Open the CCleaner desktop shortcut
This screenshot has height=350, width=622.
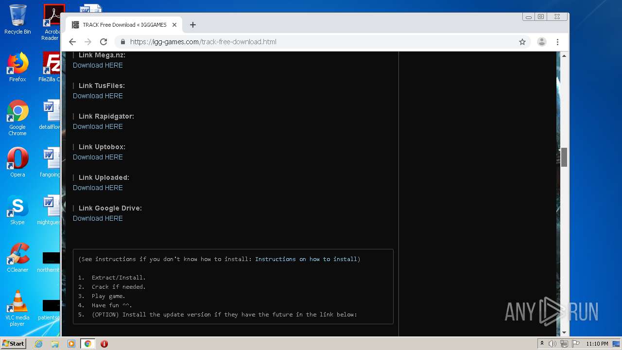[x=17, y=258]
